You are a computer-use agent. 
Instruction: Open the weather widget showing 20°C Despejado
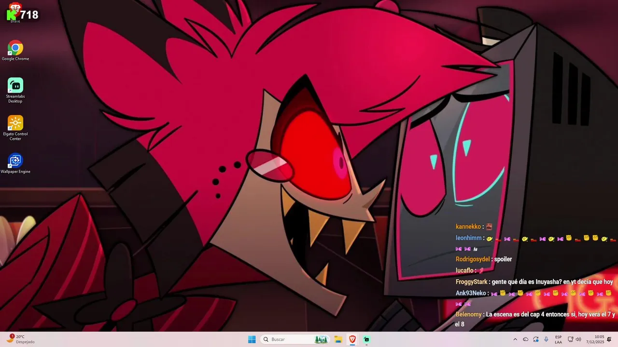point(20,339)
